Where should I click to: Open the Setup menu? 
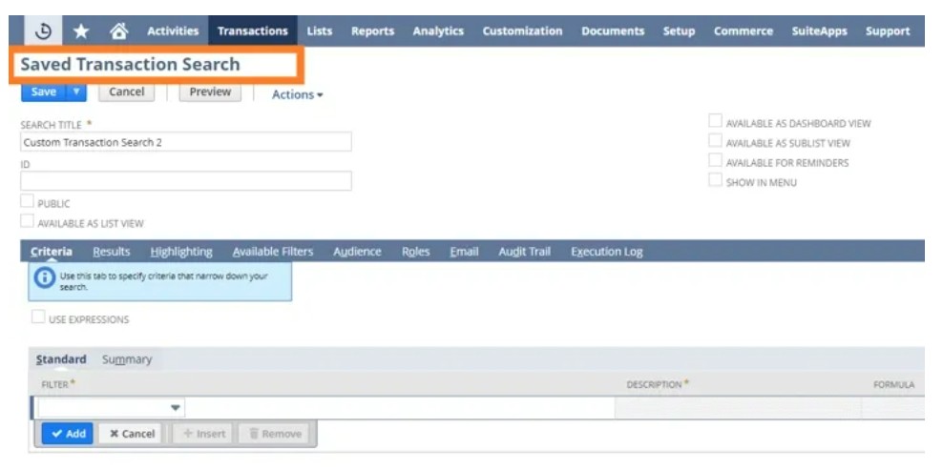pyautogui.click(x=679, y=31)
